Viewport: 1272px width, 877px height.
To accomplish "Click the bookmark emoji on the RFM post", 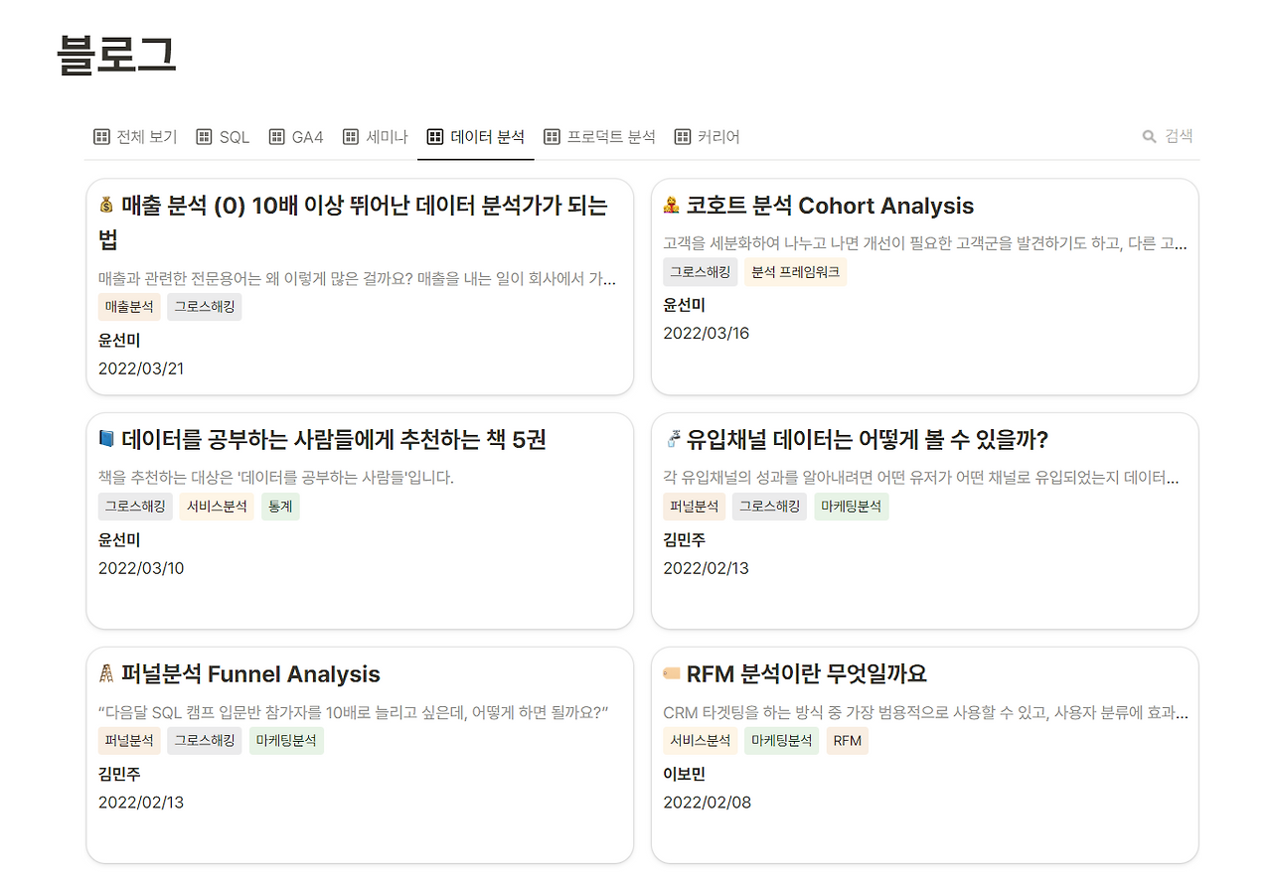I will tap(673, 673).
